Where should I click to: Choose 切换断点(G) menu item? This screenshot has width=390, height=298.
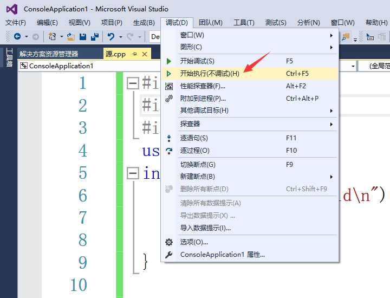(x=250, y=164)
